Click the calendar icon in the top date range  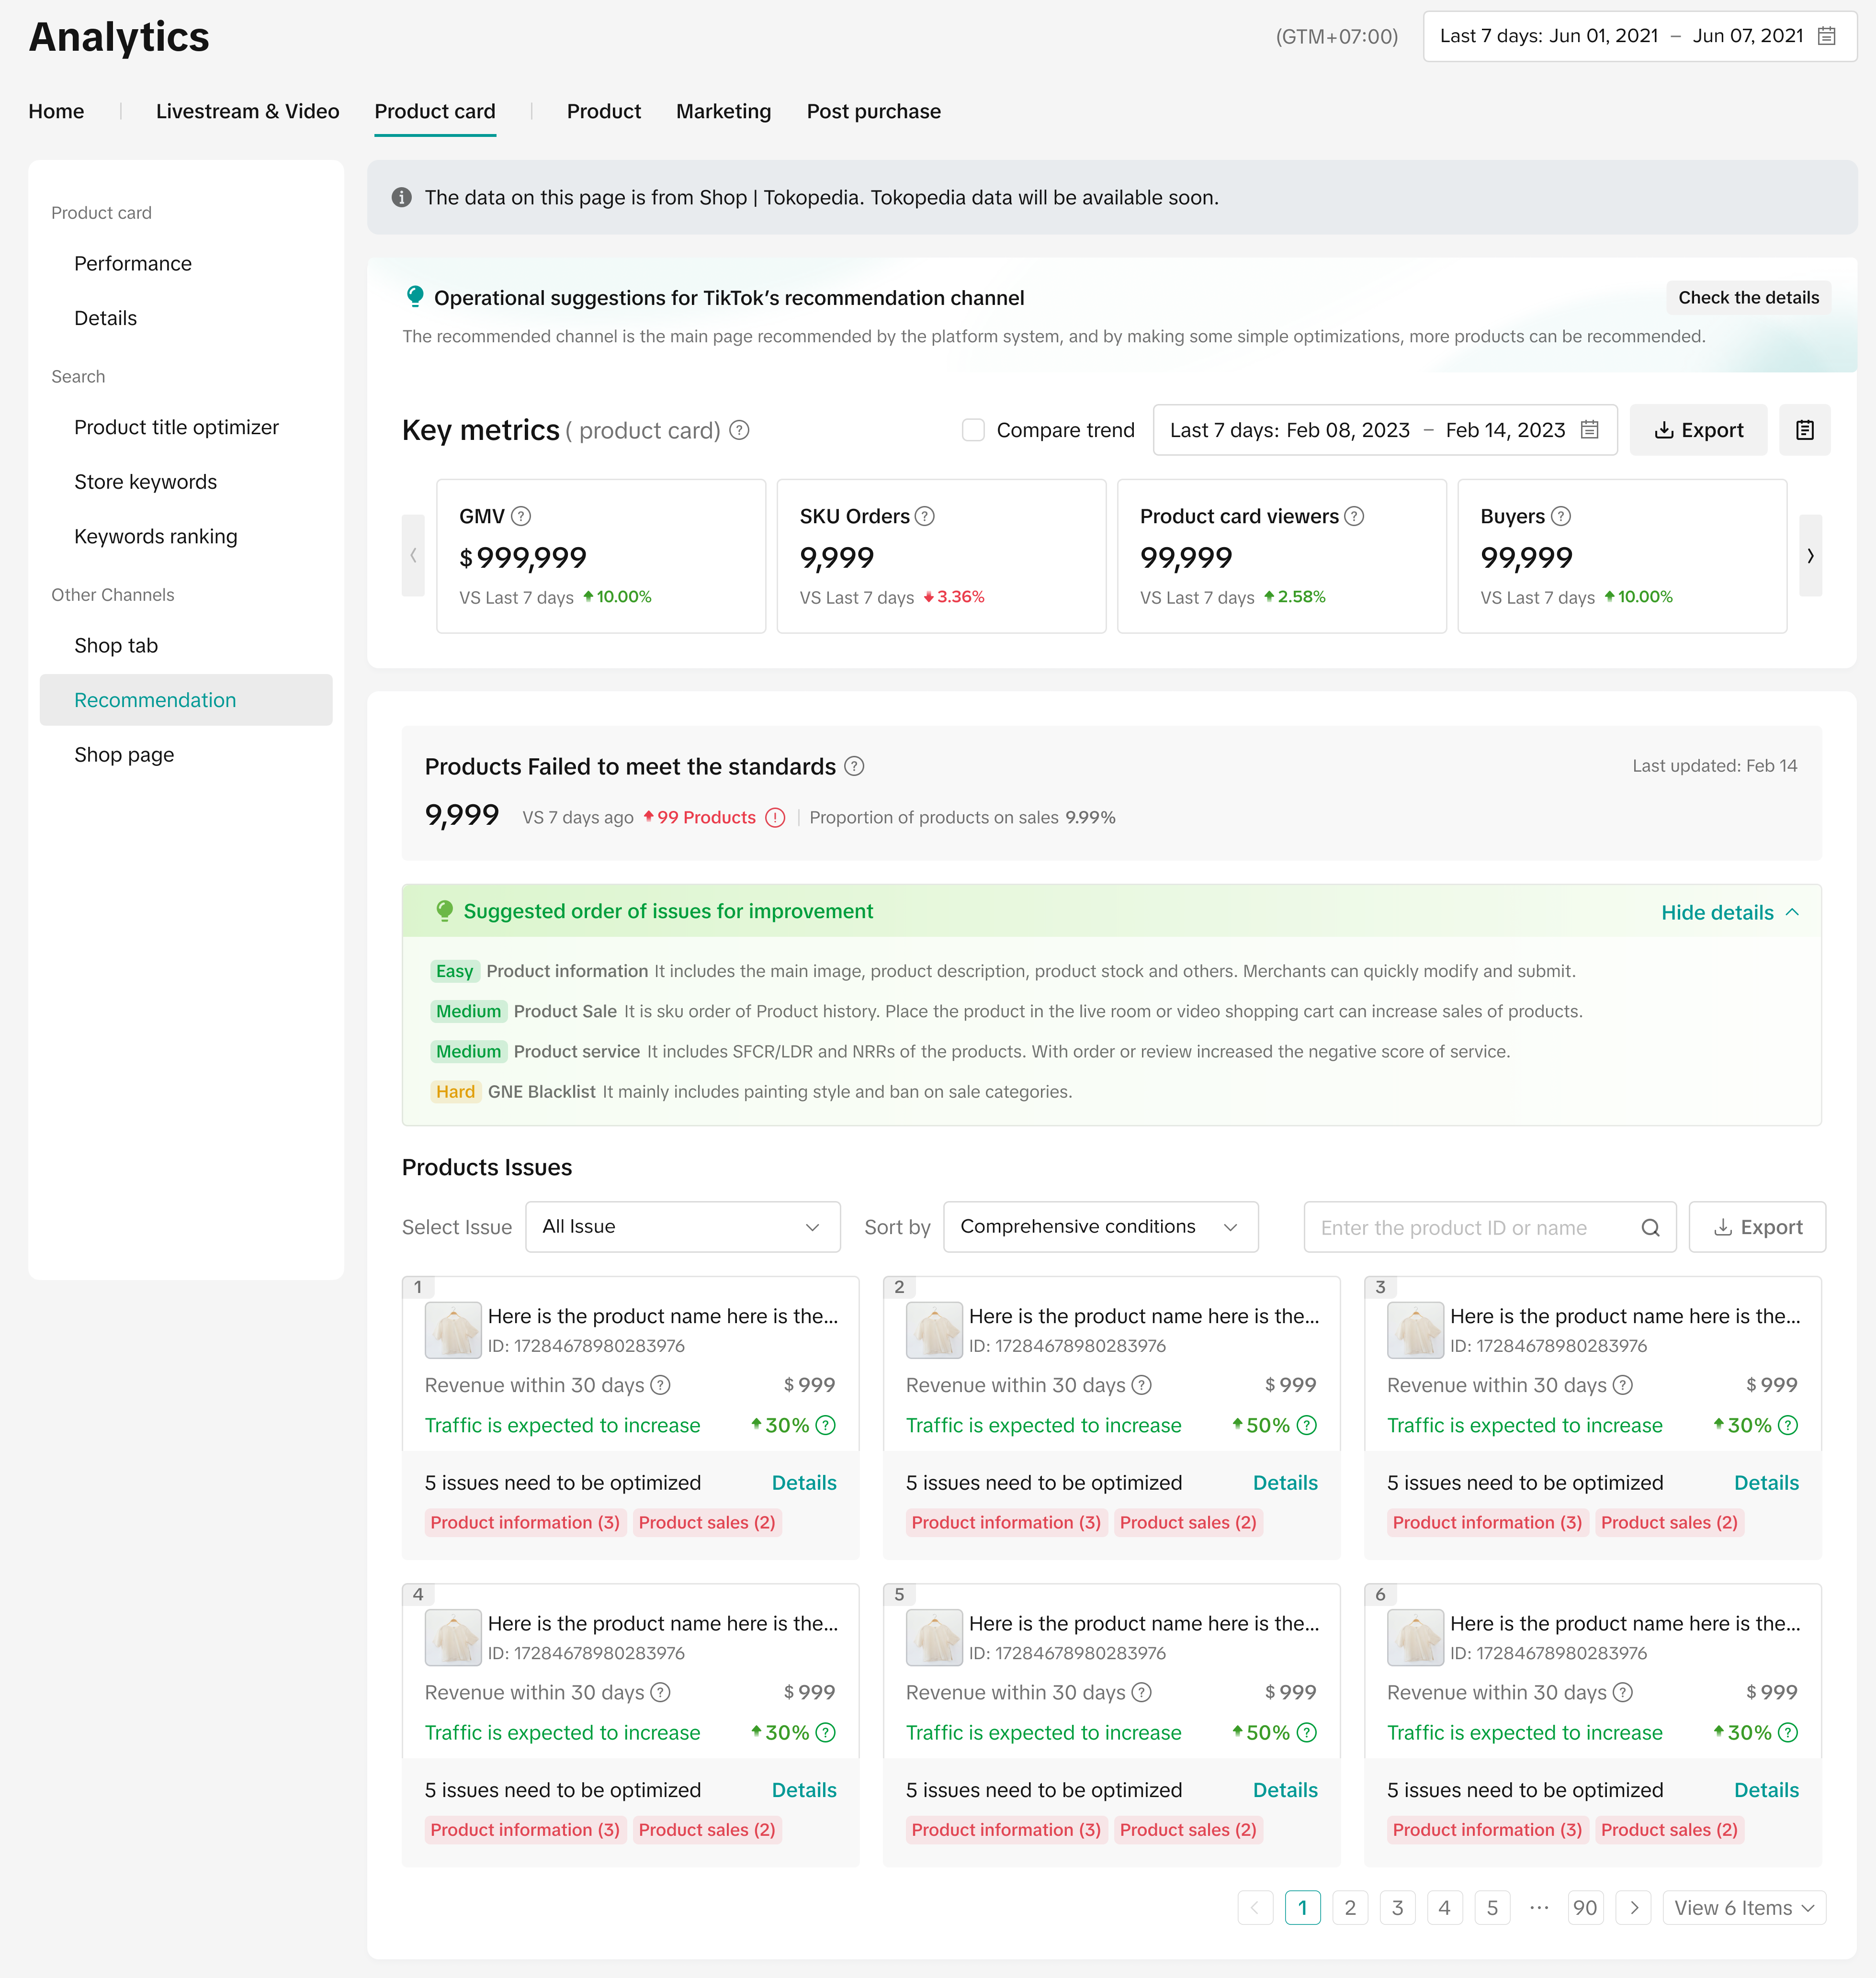tap(1826, 36)
